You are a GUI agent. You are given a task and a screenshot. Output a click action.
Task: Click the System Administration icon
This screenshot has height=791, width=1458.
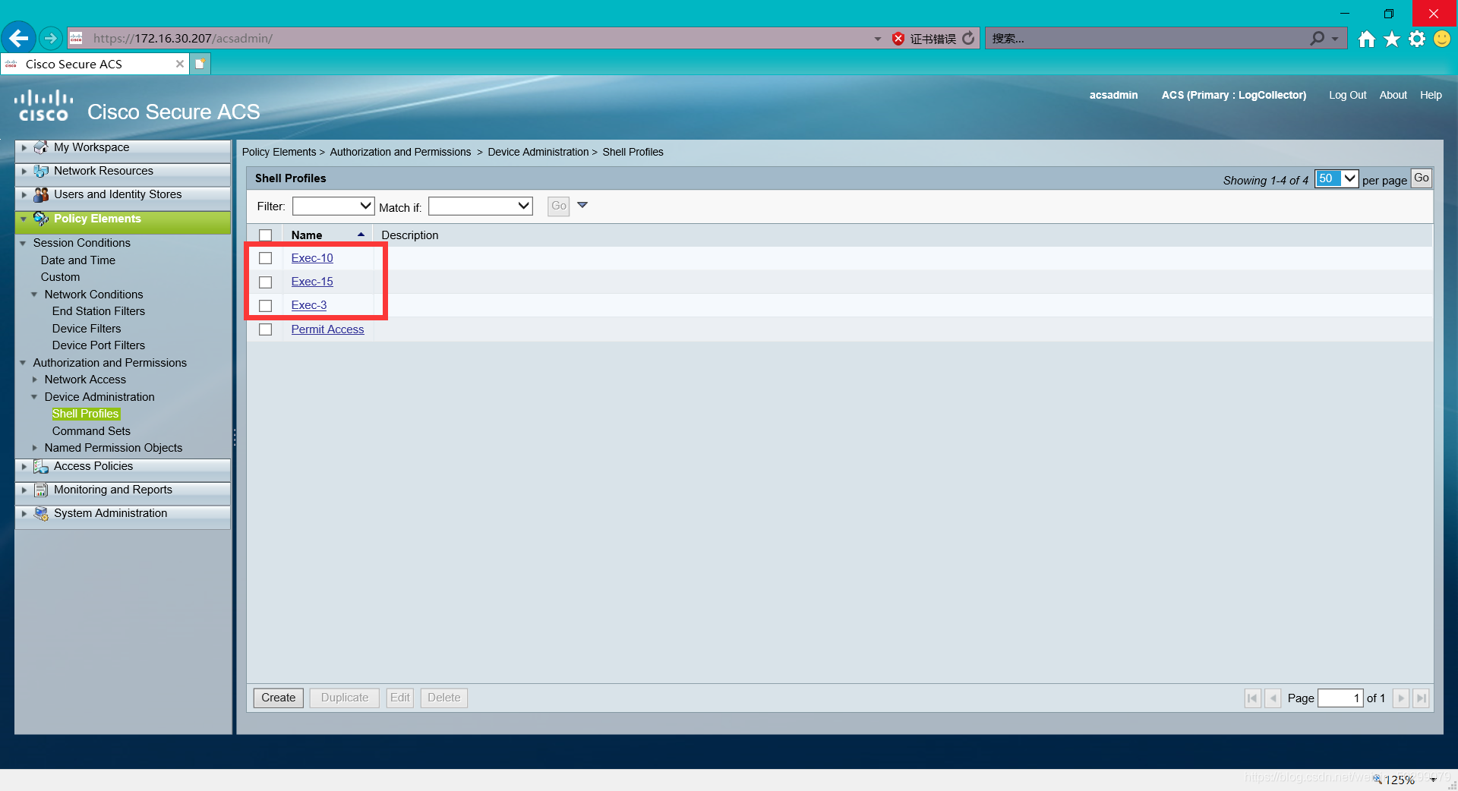click(x=41, y=513)
